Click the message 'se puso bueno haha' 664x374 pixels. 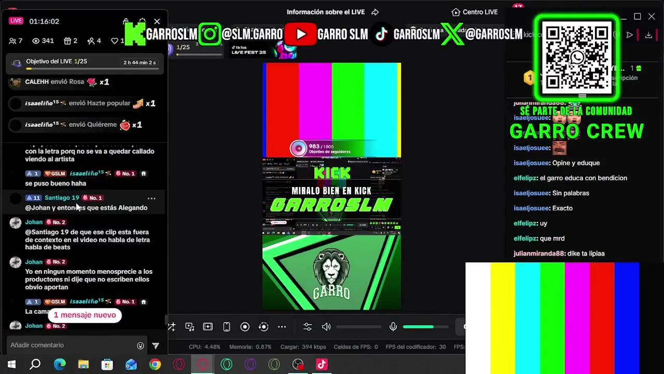[56, 183]
